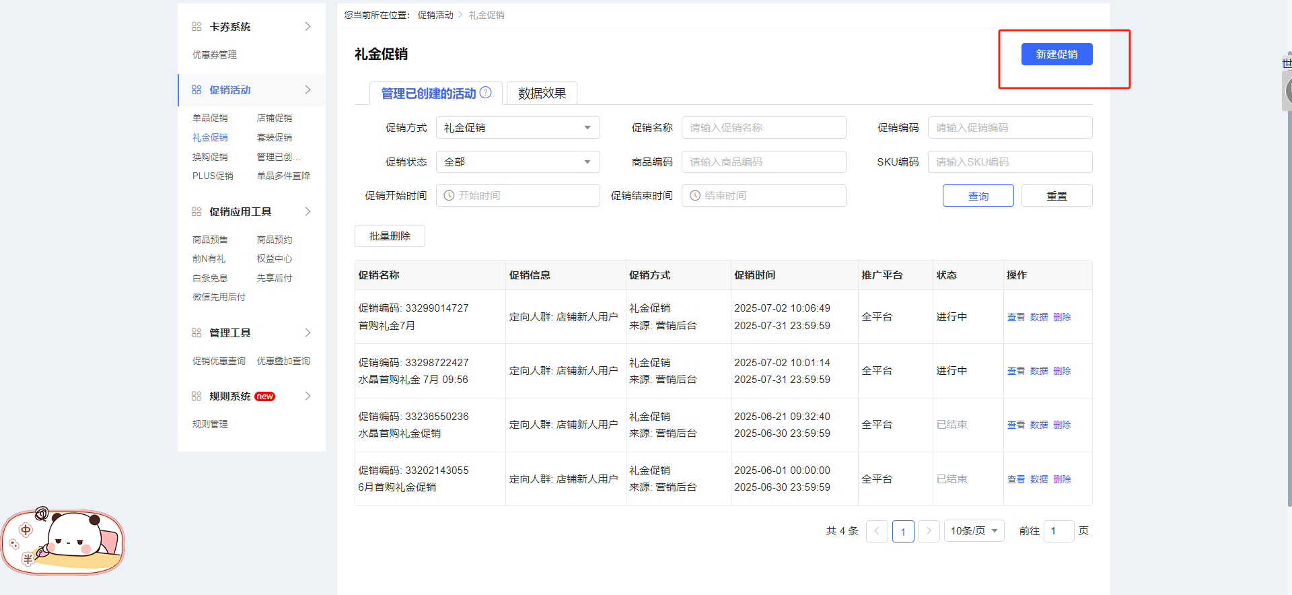Delete the 首购礼金7月 promotion row

pyautogui.click(x=1062, y=317)
